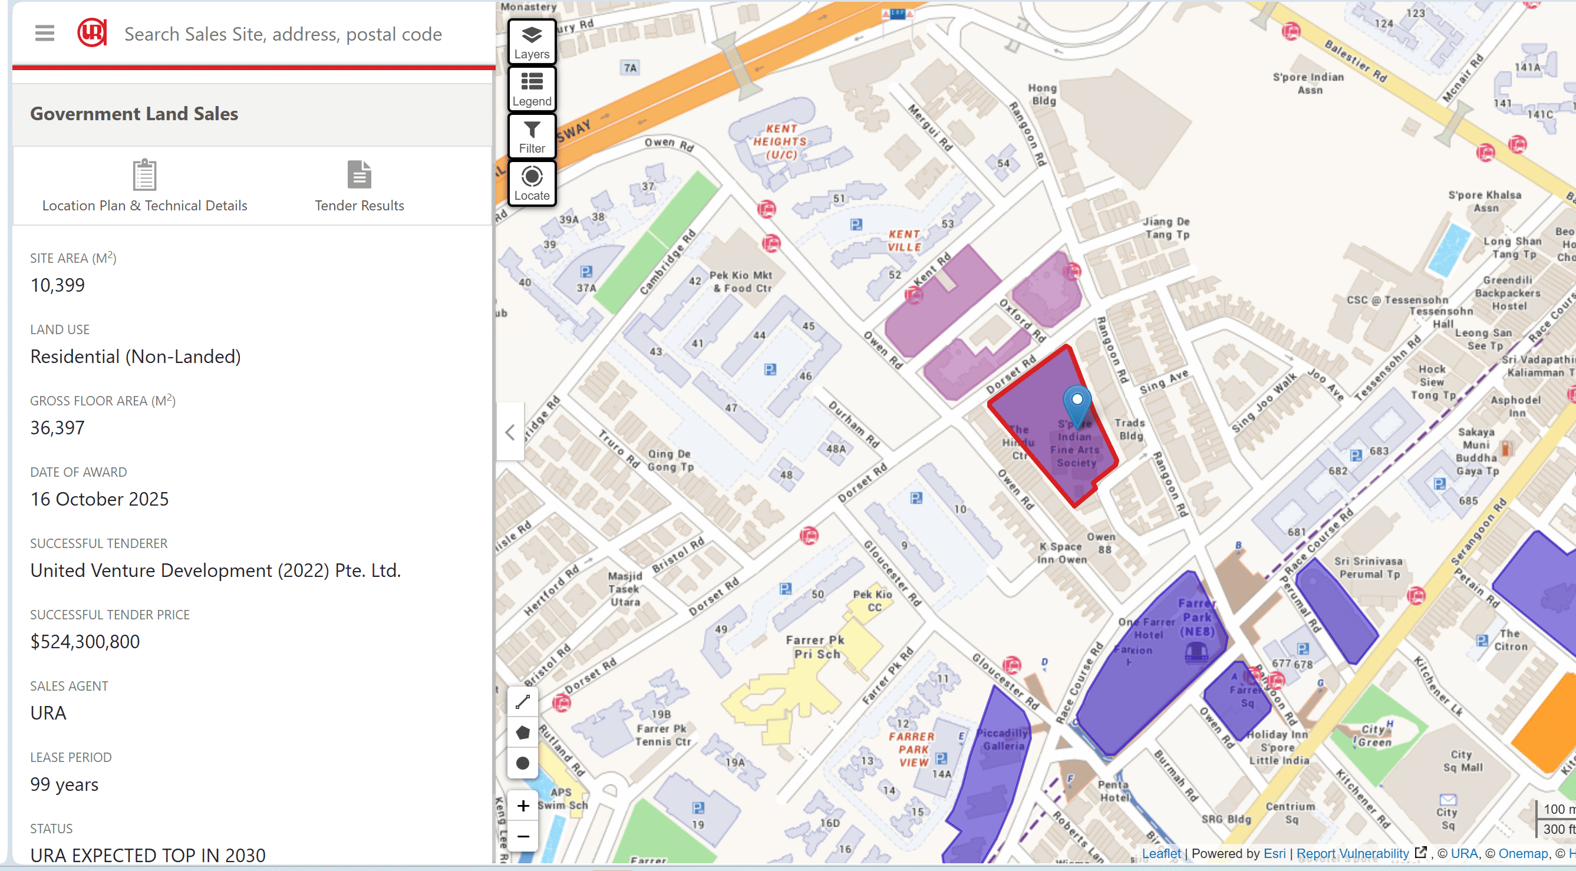Open the Legend map control
The height and width of the screenshot is (871, 1576).
pos(532,88)
